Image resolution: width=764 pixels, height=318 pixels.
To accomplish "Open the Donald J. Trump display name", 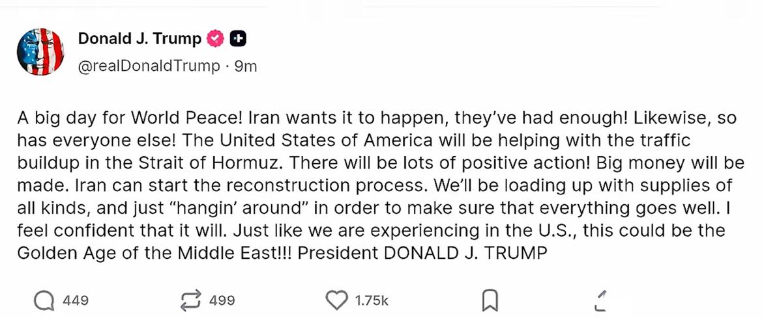I will point(140,39).
